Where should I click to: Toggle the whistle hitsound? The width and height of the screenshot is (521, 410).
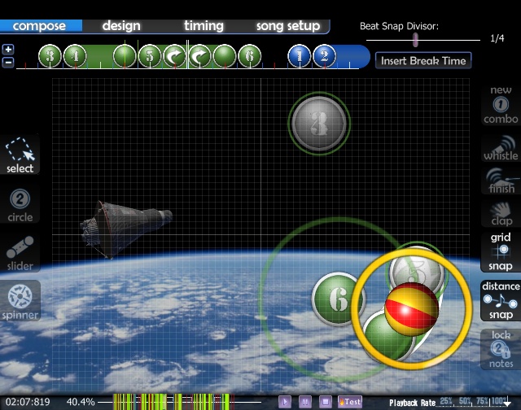click(x=501, y=148)
